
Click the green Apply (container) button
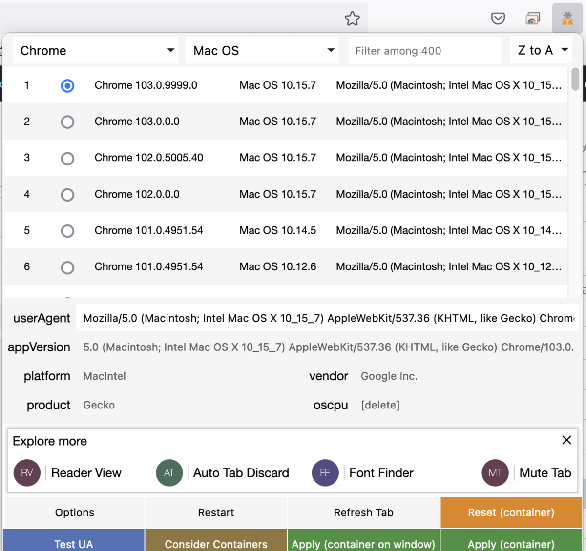click(x=511, y=541)
